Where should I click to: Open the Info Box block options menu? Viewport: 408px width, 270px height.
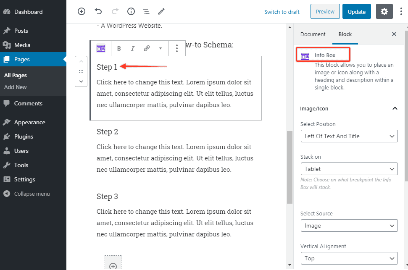[x=176, y=48]
